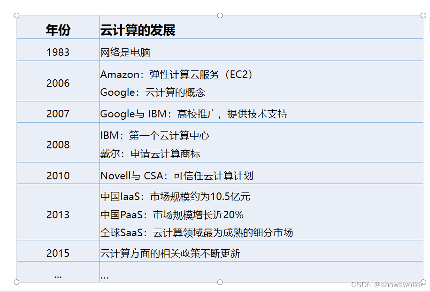
Task: Click the bottom-left table resize handle
Action: click(x=16, y=282)
